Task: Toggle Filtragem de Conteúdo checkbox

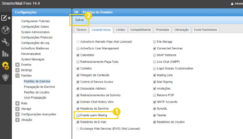Action: click(x=78, y=75)
